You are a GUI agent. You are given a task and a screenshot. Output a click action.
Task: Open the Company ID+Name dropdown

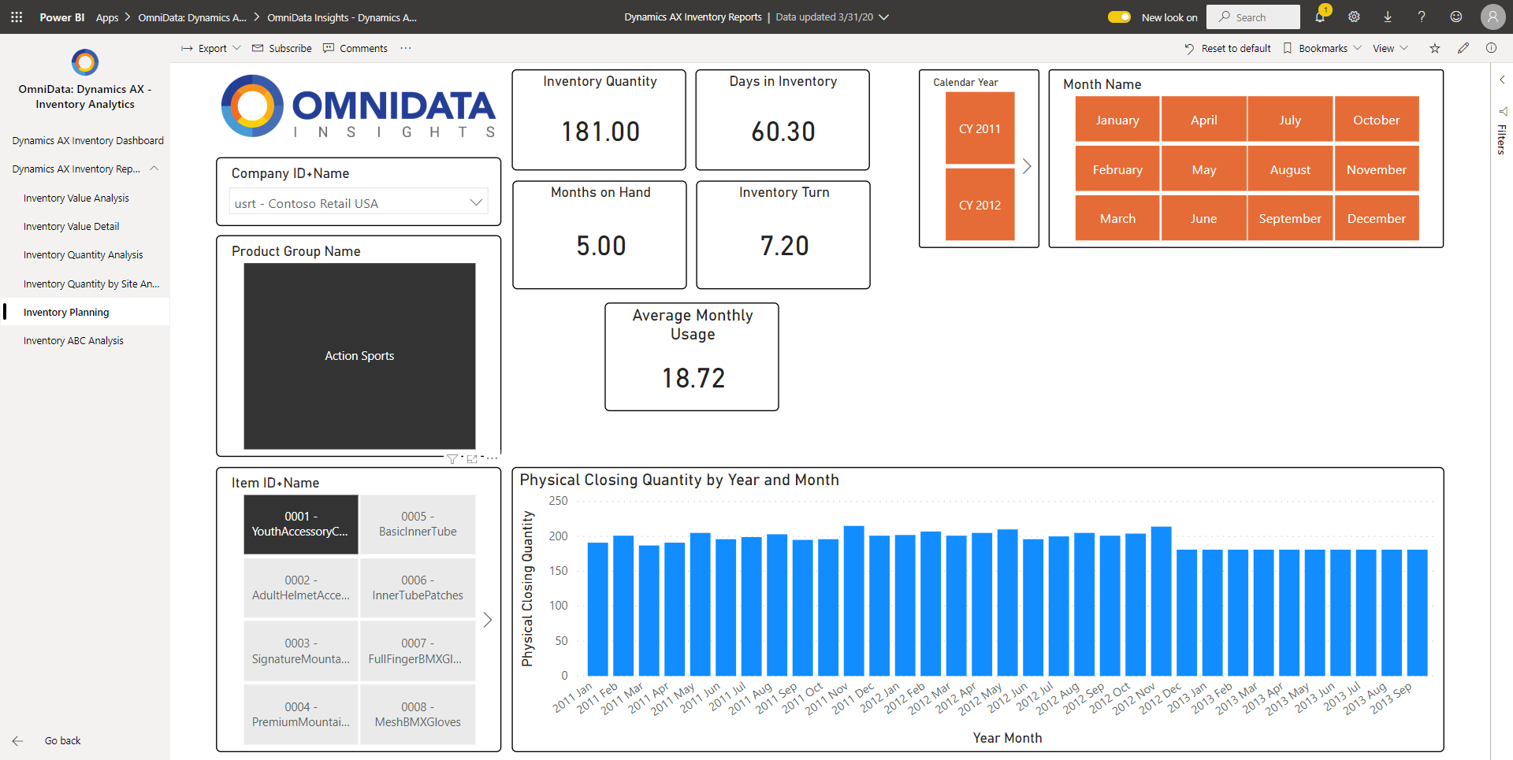359,202
